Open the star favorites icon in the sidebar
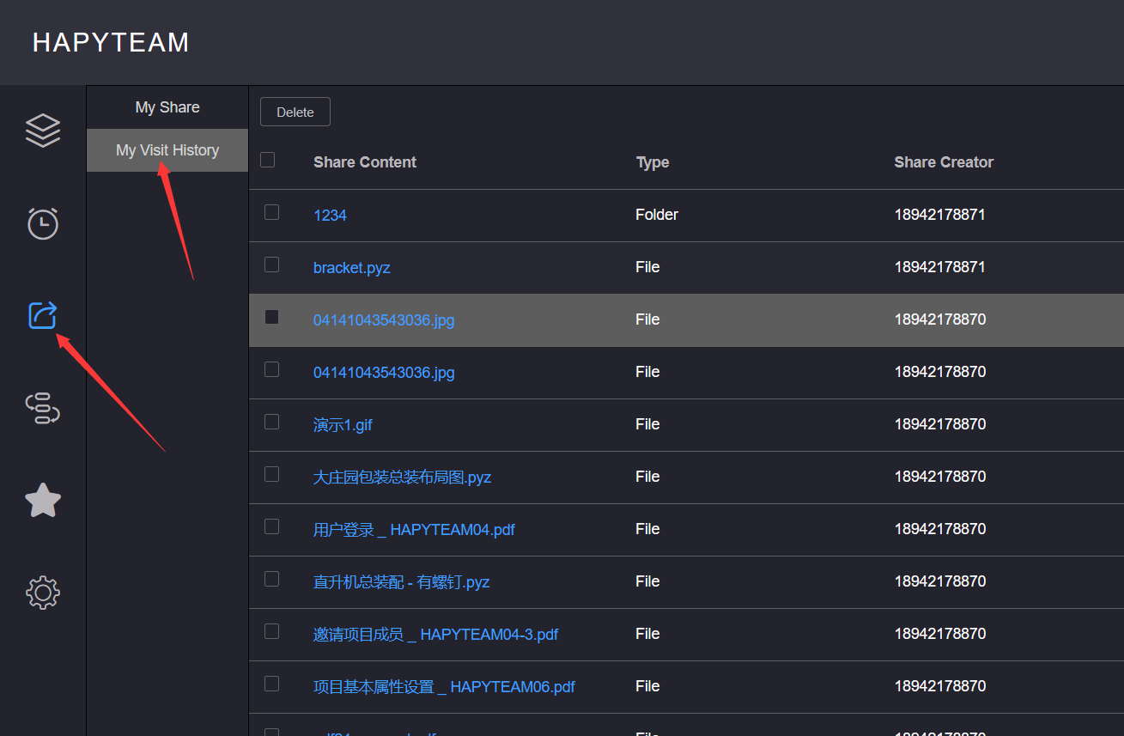Image resolution: width=1124 pixels, height=736 pixels. [43, 500]
